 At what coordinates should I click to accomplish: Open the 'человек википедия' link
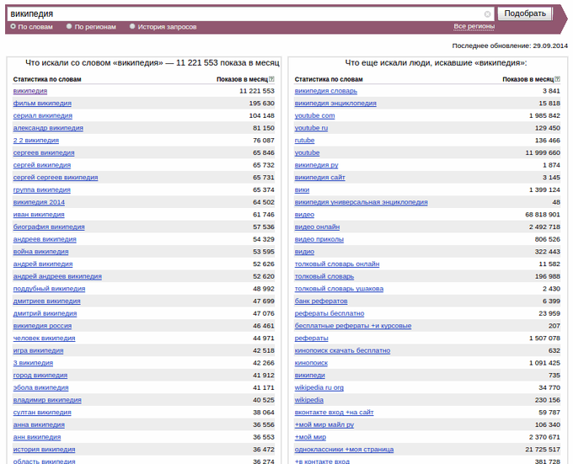click(44, 339)
